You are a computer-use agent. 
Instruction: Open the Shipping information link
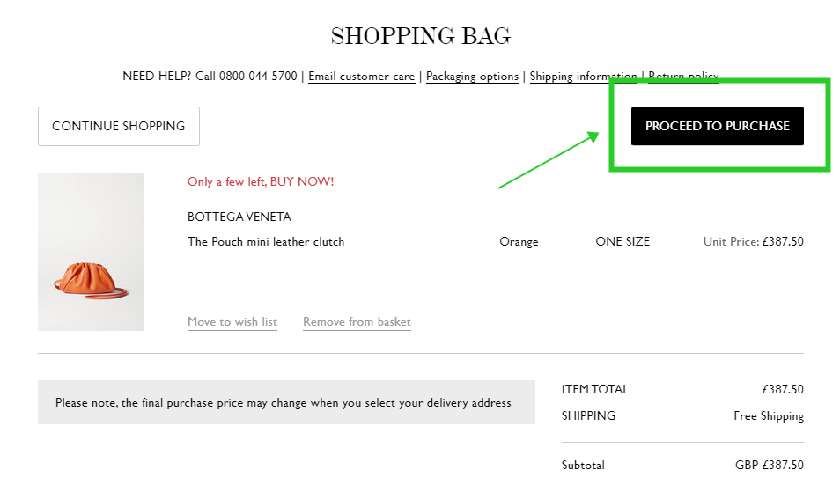(x=584, y=76)
